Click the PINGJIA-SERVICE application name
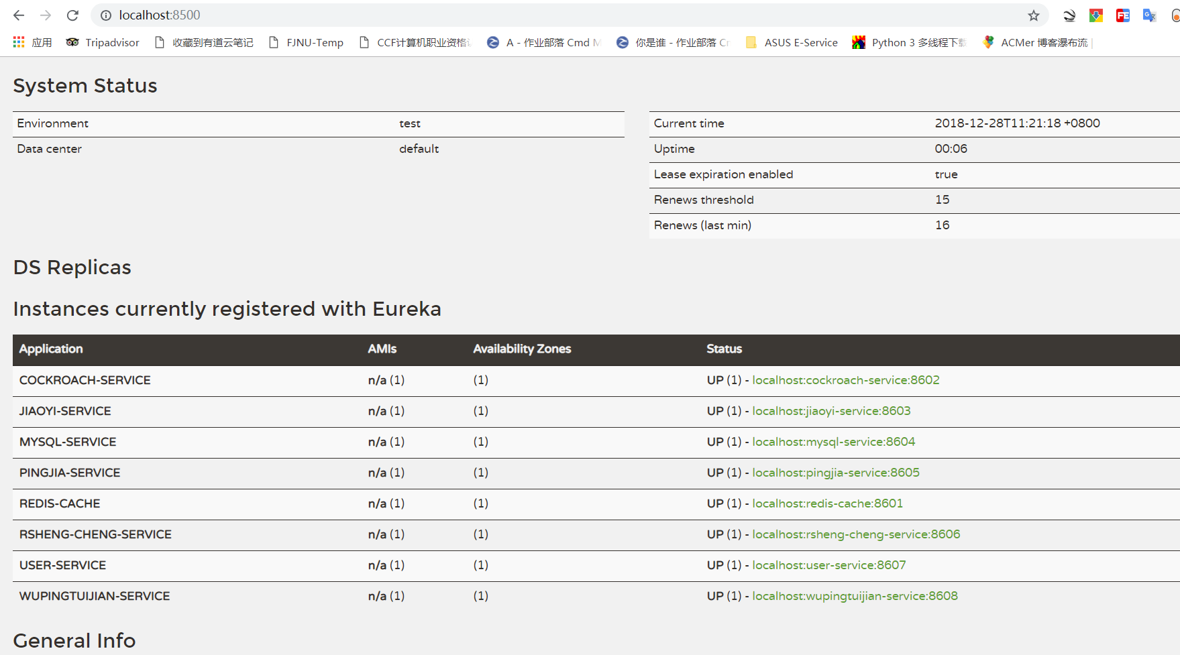 (x=70, y=473)
